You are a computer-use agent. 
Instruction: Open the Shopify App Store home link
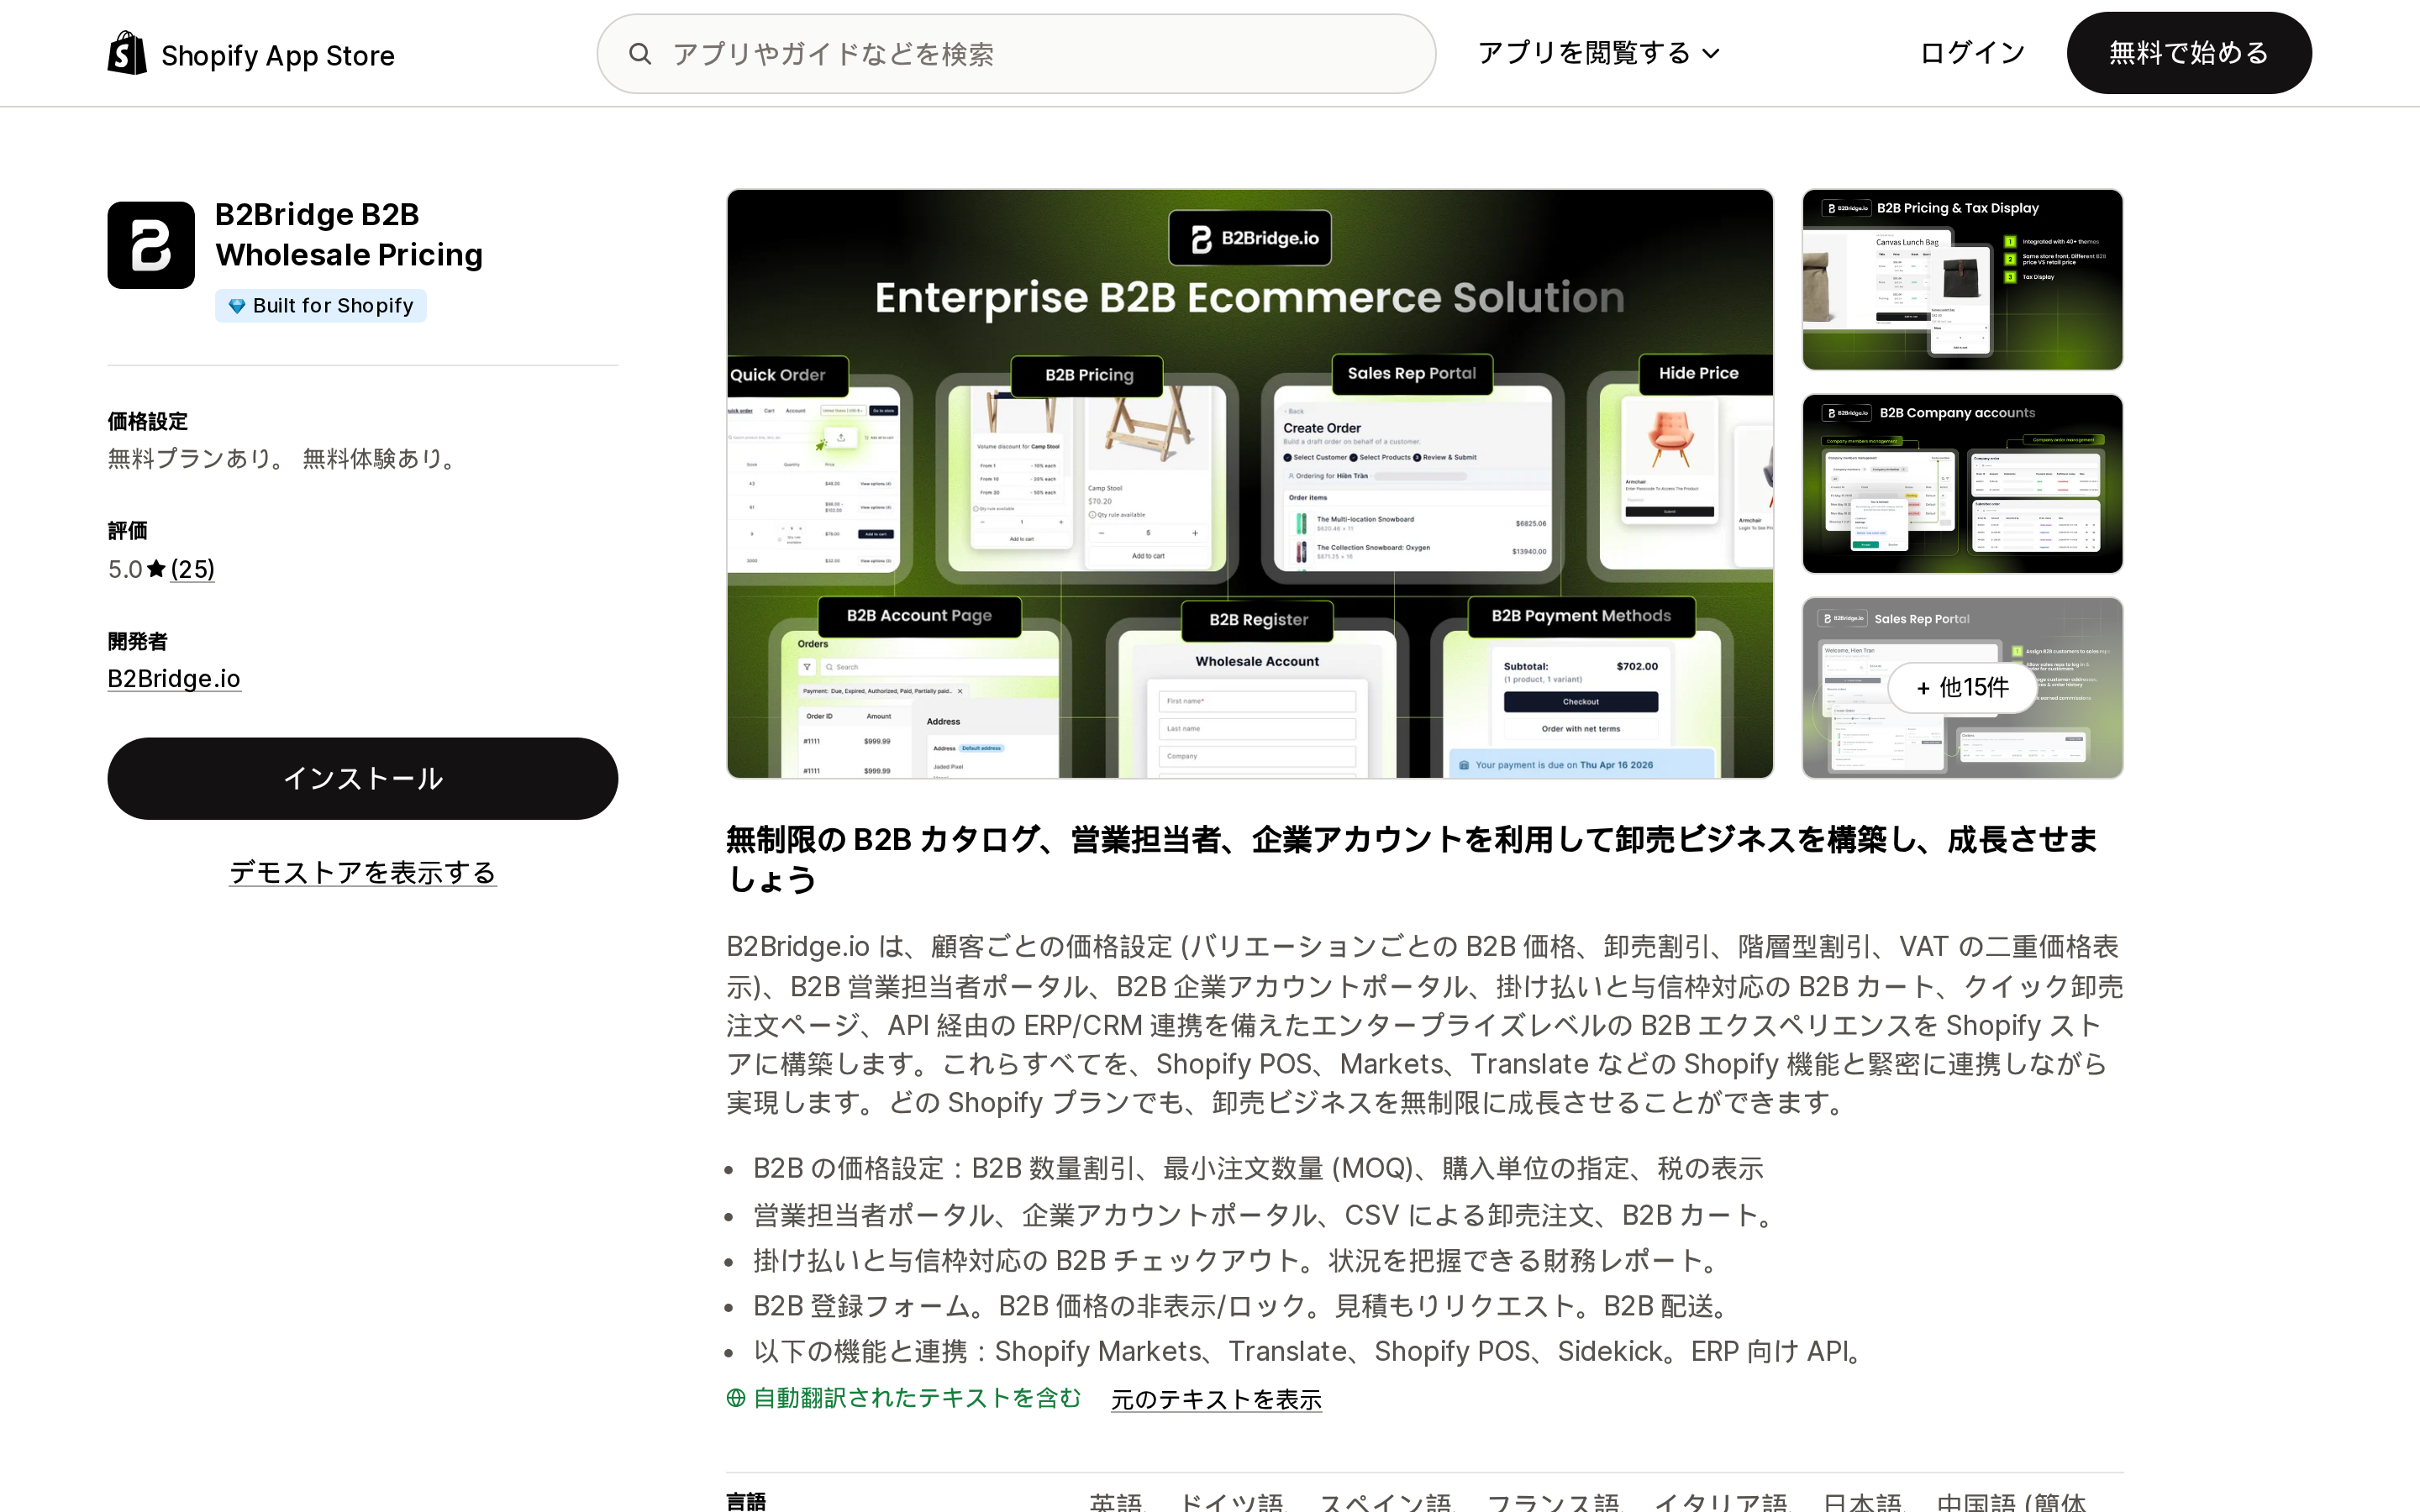tap(251, 54)
